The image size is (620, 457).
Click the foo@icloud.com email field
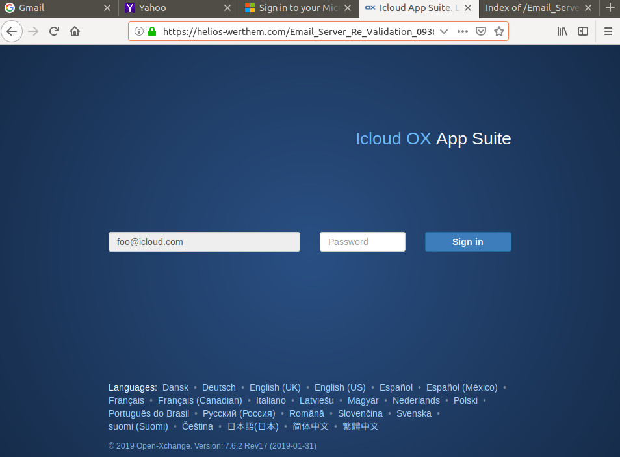pyautogui.click(x=205, y=242)
